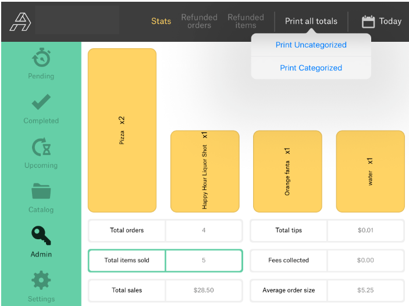Click the calendar icon beside Today

[x=368, y=21]
